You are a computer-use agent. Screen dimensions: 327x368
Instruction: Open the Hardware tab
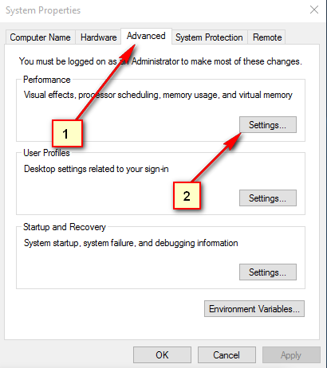tap(98, 37)
